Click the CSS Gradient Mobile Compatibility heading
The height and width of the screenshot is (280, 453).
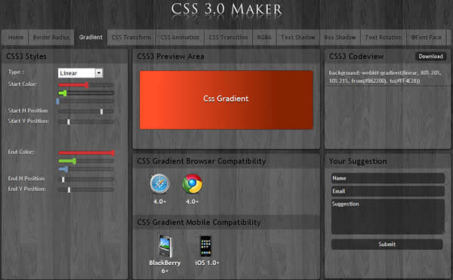[x=199, y=222]
